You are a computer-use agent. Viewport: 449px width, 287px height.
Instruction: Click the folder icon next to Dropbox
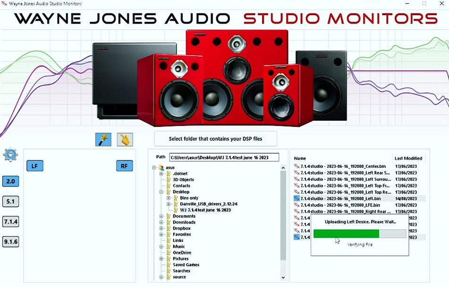(x=169, y=228)
